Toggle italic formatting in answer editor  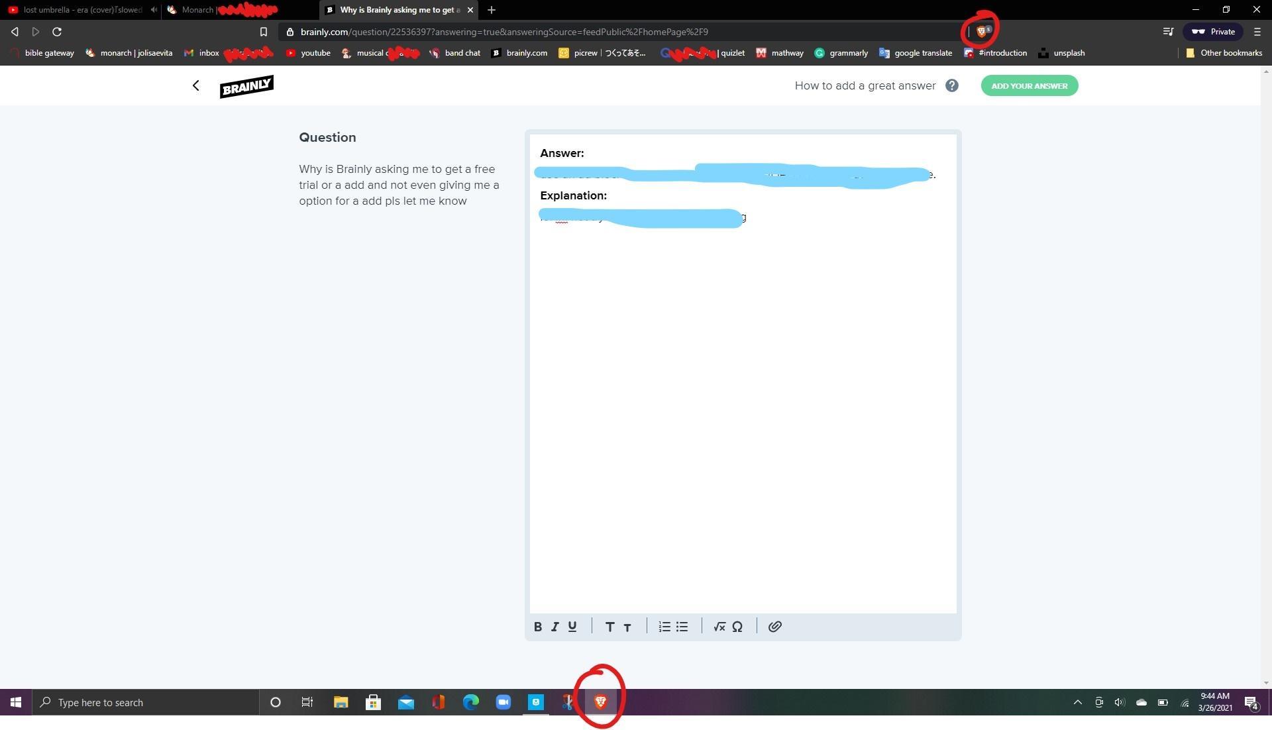(555, 627)
